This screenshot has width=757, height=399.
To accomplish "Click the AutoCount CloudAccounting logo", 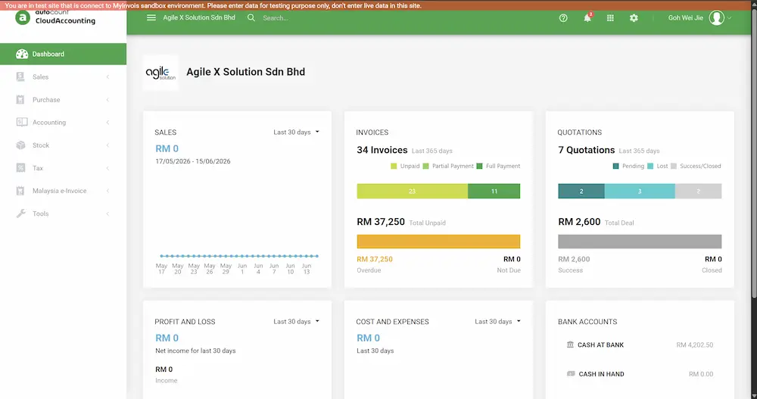I will click(55, 18).
